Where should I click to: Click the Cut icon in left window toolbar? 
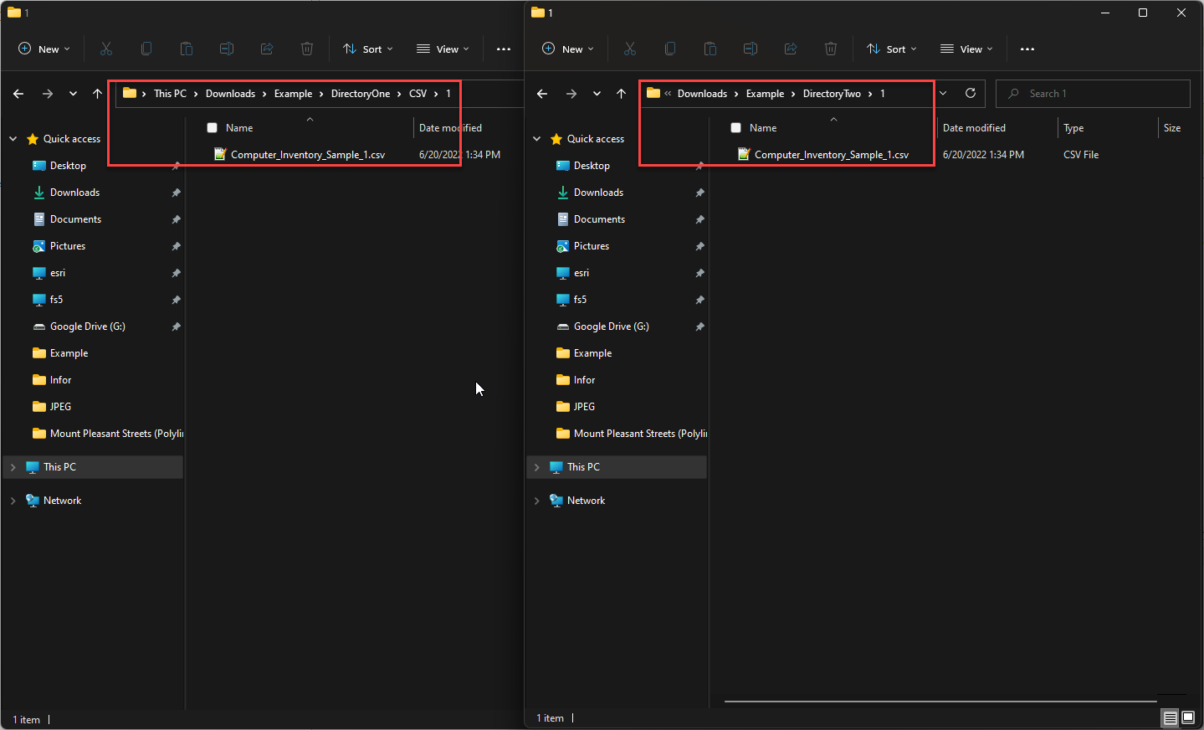(x=106, y=49)
